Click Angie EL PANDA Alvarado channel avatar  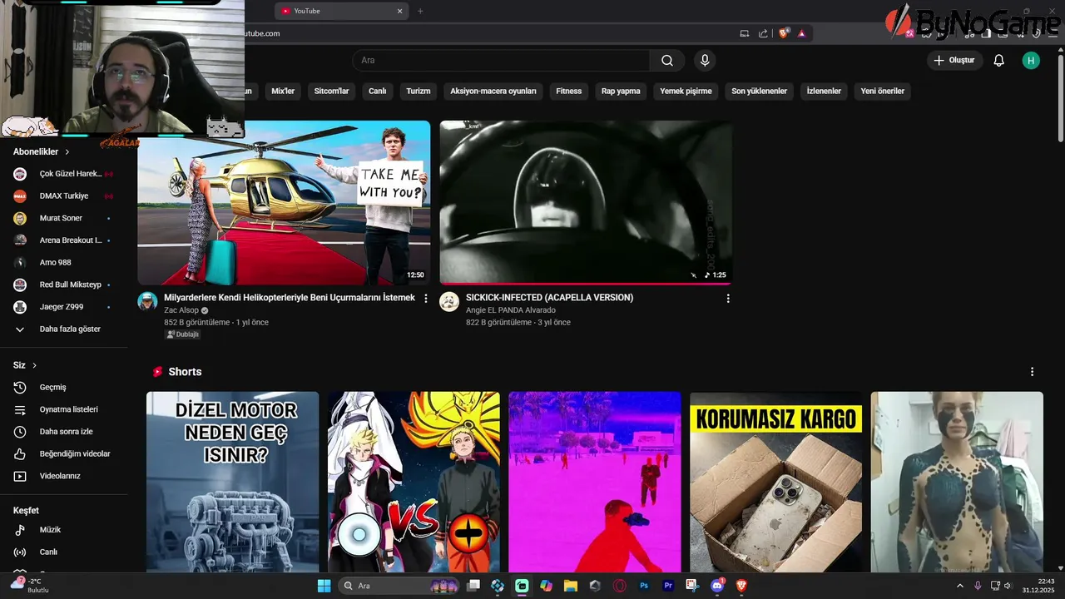449,301
